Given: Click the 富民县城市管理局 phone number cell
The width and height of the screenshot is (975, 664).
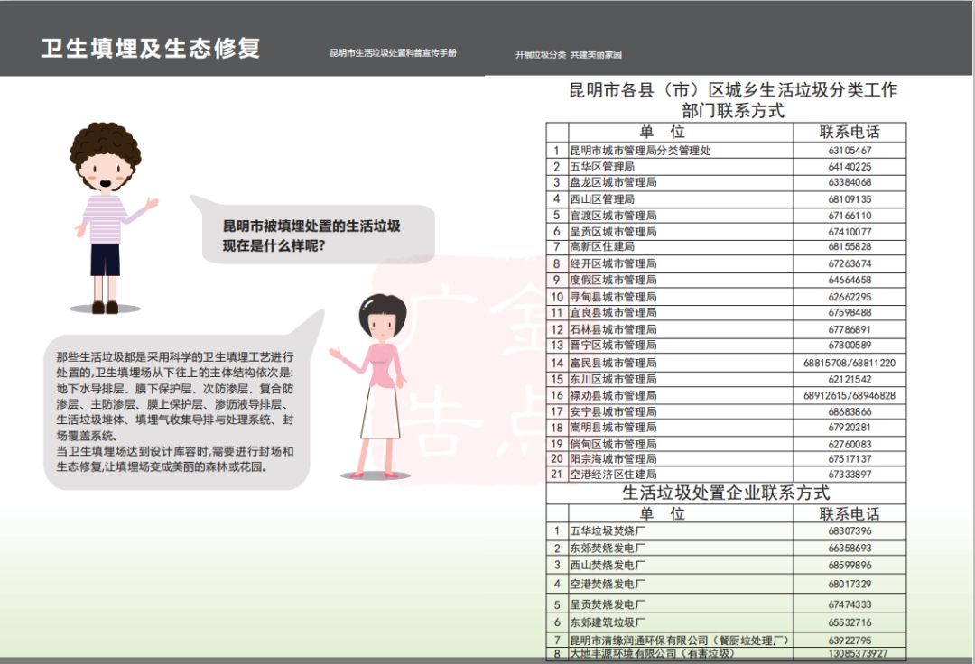Looking at the screenshot, I should pos(849,363).
